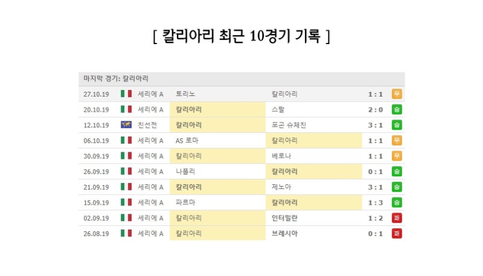Click the 0 : 1 score against 나폴리
483x276 pixels.
click(x=376, y=172)
